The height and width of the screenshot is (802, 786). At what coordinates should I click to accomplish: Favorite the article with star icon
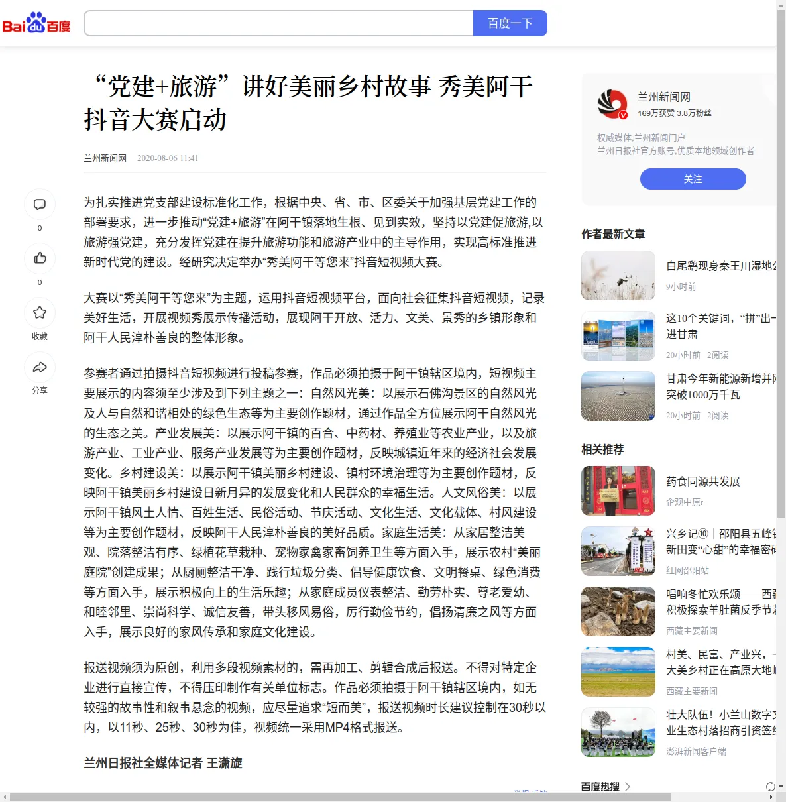click(40, 312)
